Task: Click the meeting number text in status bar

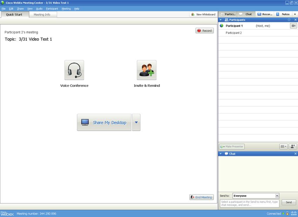Action: [x=36, y=213]
